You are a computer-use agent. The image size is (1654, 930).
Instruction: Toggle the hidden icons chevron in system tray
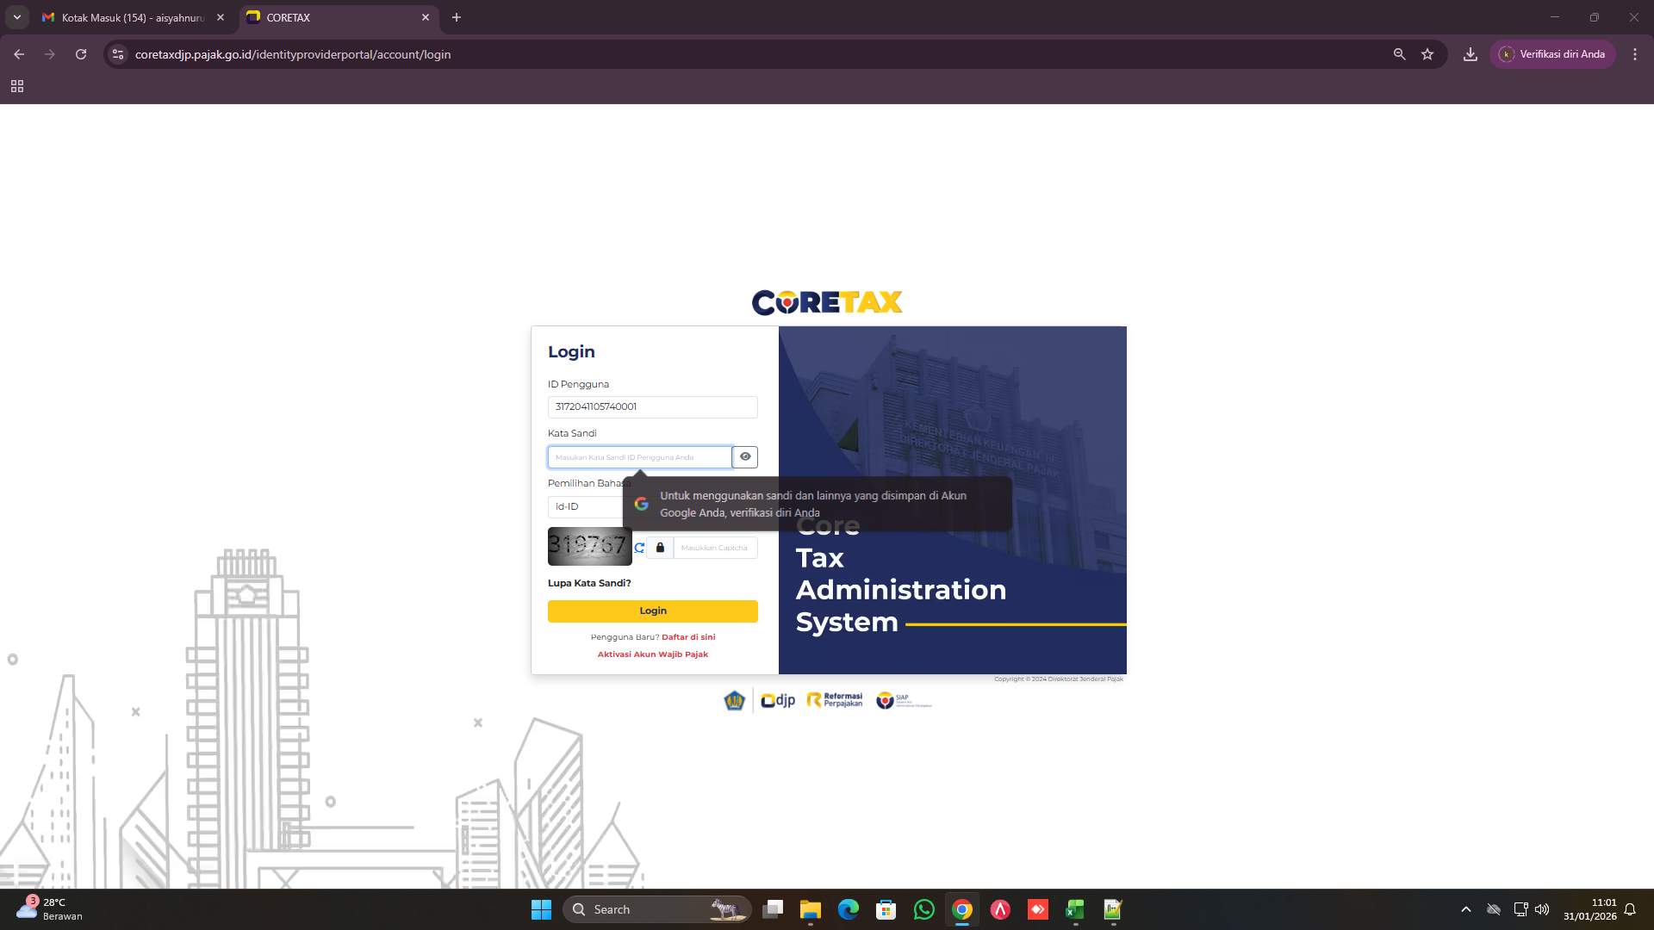[1465, 909]
